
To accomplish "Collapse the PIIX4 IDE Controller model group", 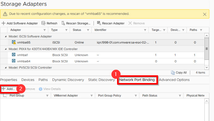I will tap(6, 49).
